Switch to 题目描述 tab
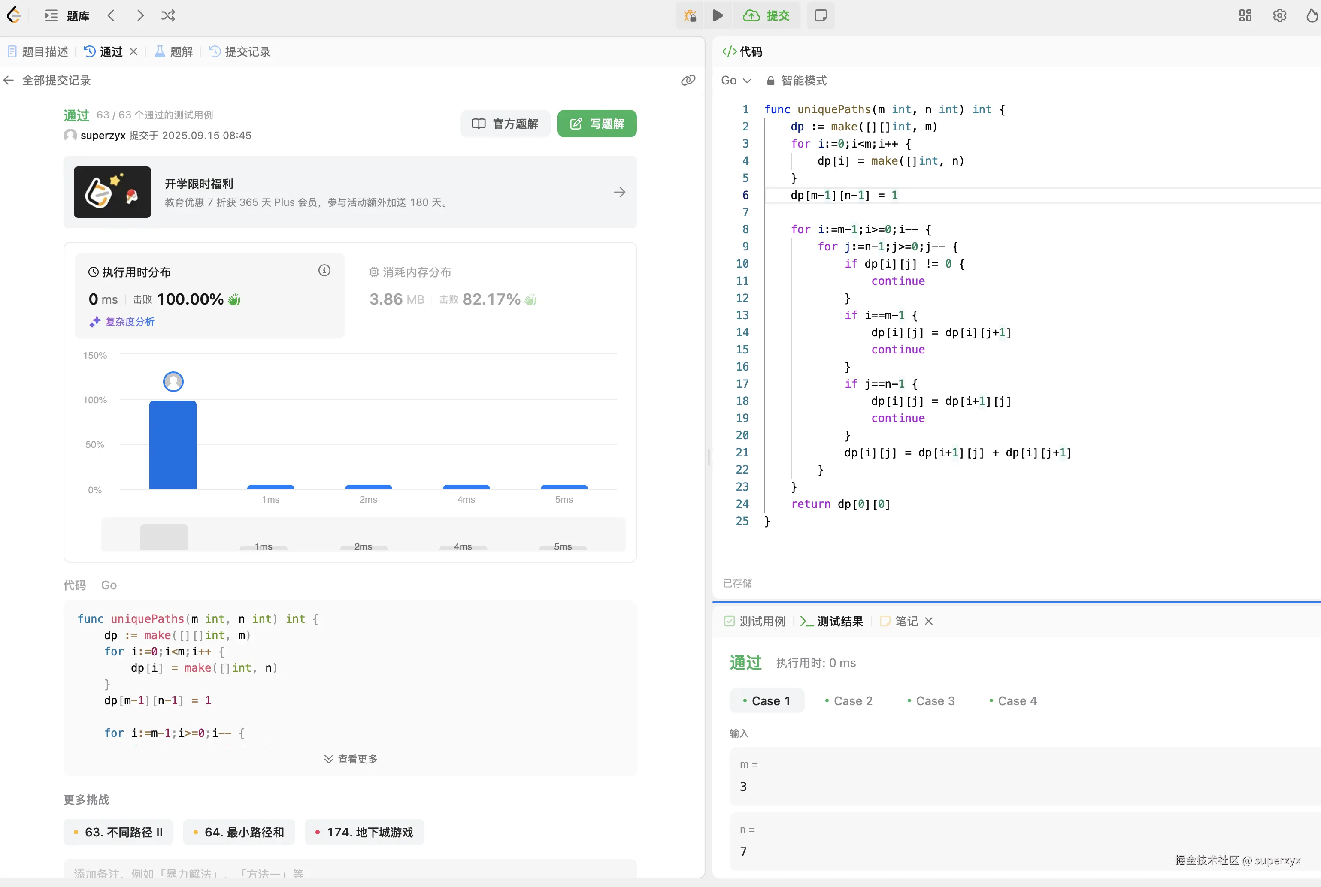Viewport: 1321px width, 887px height. click(x=37, y=51)
